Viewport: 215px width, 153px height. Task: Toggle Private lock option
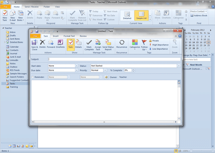[154, 41]
